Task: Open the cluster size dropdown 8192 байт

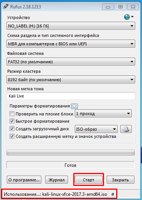Action: pos(71,80)
